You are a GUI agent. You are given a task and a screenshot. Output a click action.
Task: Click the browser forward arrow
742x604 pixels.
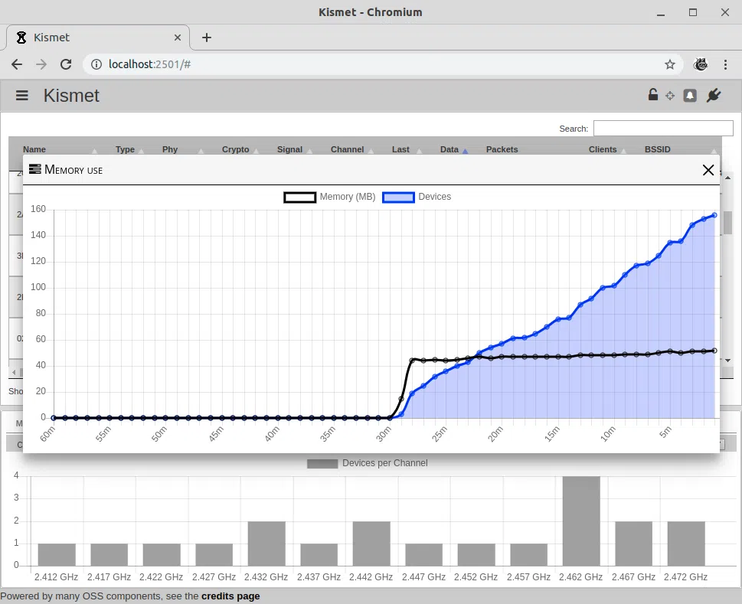tap(41, 64)
